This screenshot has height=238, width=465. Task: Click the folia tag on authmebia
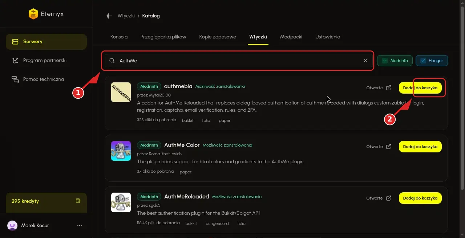click(x=206, y=120)
